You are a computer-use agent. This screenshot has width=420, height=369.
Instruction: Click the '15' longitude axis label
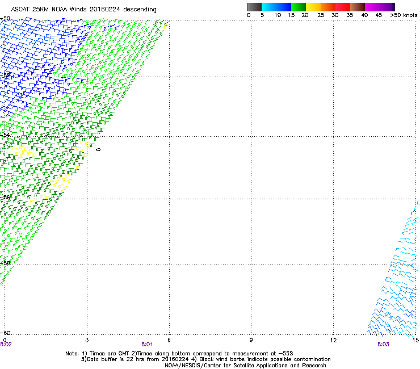click(415, 340)
